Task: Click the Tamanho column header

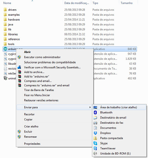Action: (127, 3)
